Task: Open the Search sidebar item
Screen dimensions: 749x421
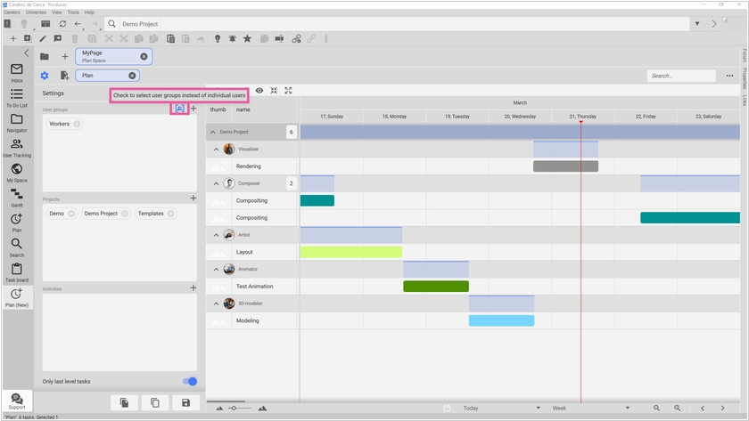Action: tap(17, 247)
